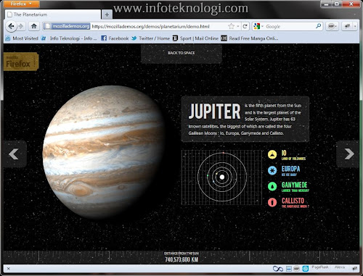
Task: Open the Read Free Manga Onli... bookmark
Action: tap(250, 38)
